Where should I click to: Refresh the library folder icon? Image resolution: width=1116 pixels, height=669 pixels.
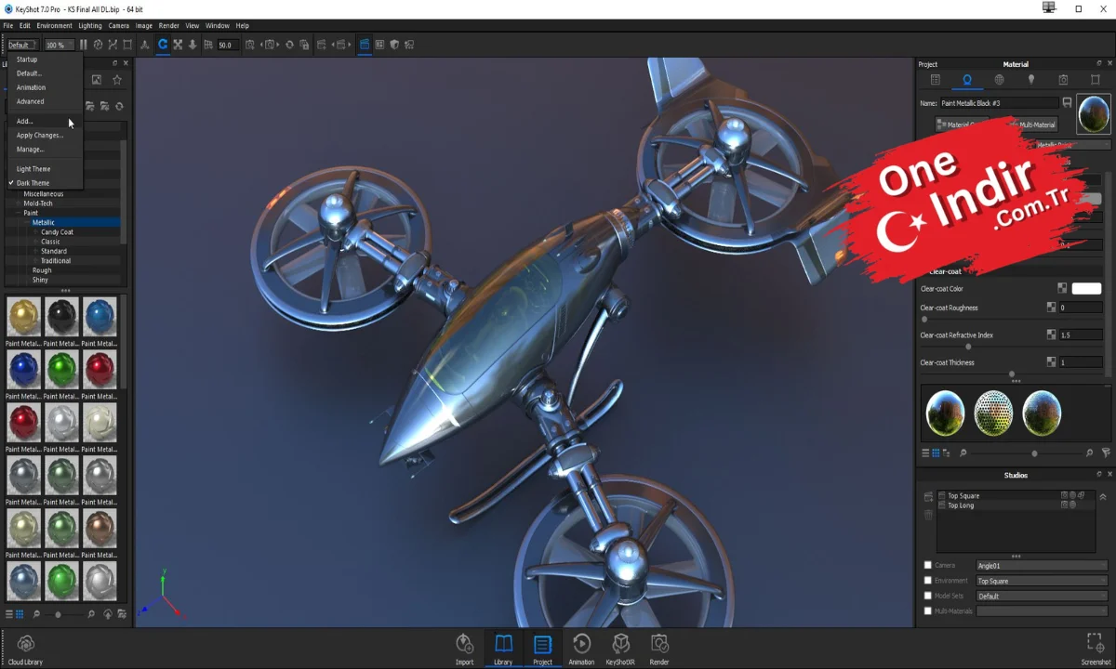pos(119,106)
